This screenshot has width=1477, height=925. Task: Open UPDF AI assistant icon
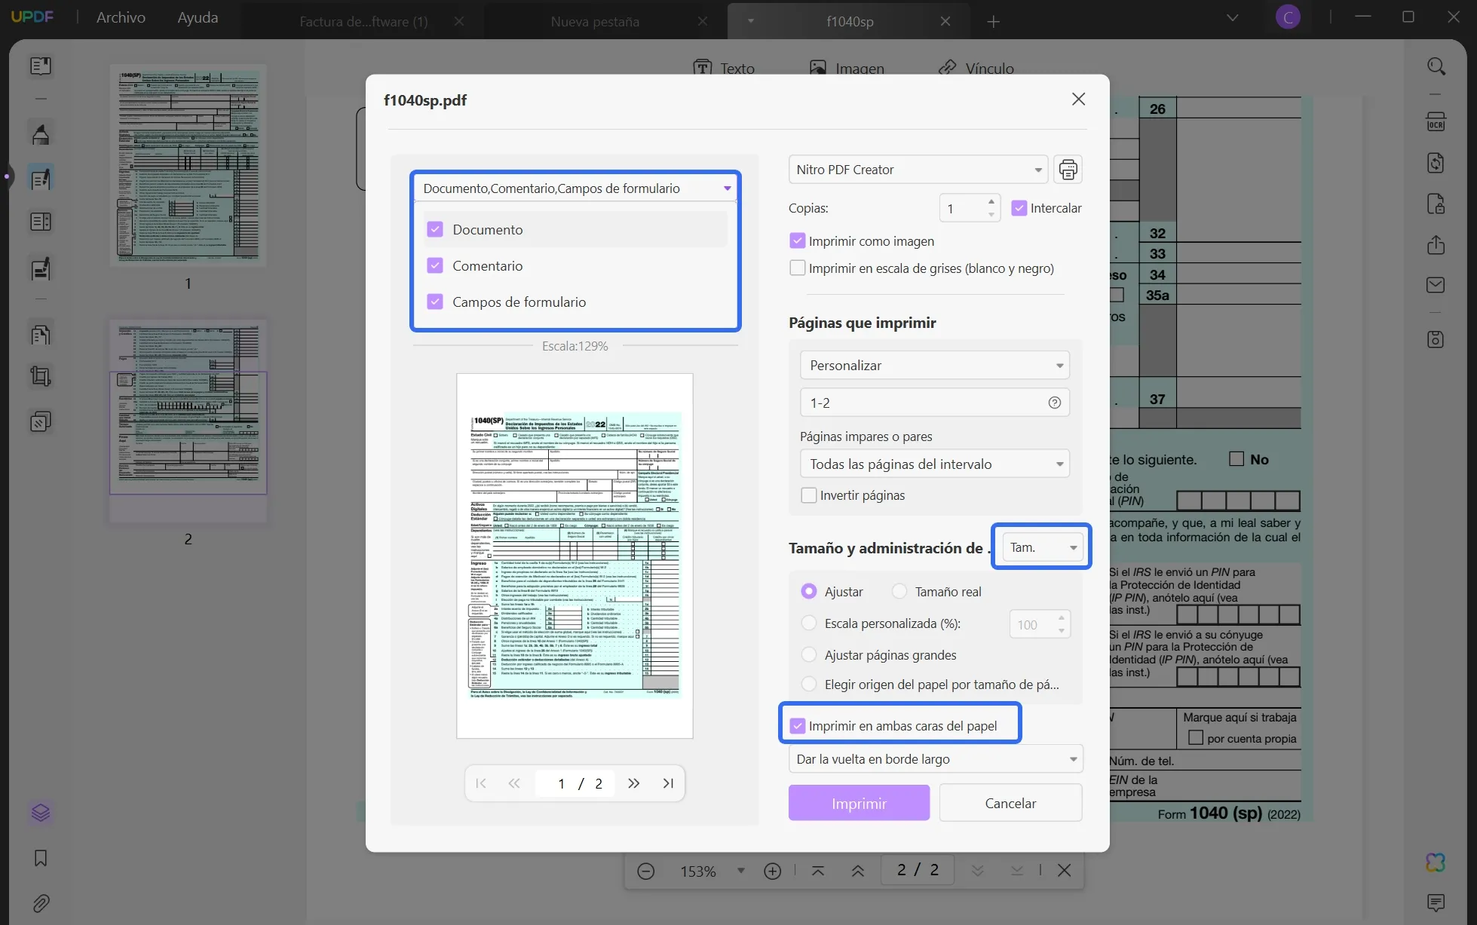pos(1436,862)
